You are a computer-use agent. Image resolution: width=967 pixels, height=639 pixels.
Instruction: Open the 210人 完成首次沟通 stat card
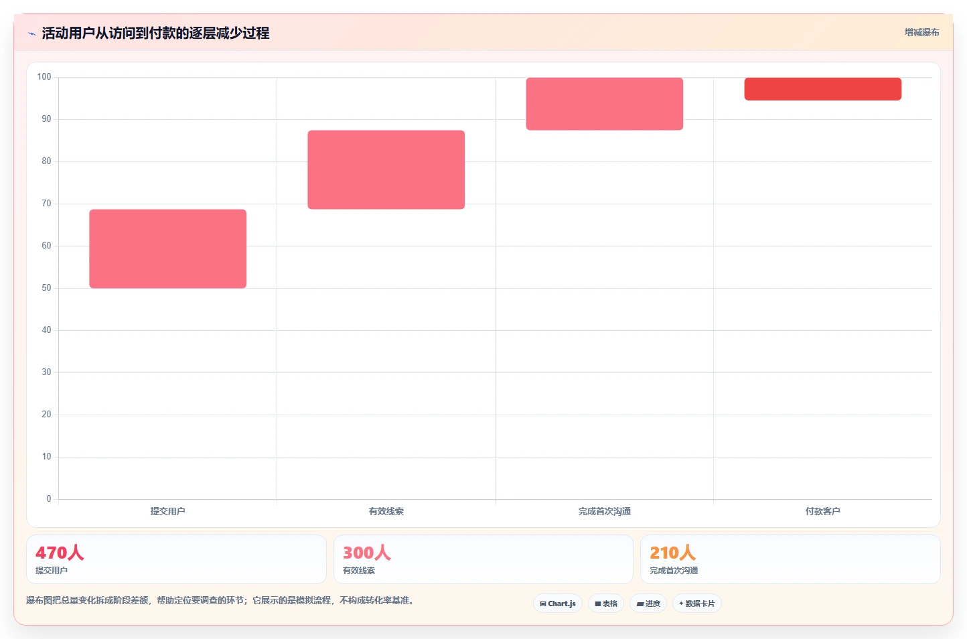tap(790, 559)
